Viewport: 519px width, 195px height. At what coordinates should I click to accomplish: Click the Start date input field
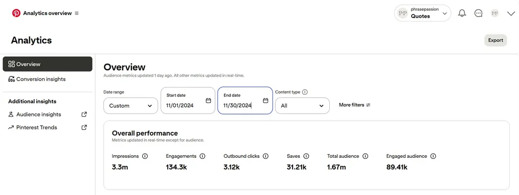tap(188, 101)
